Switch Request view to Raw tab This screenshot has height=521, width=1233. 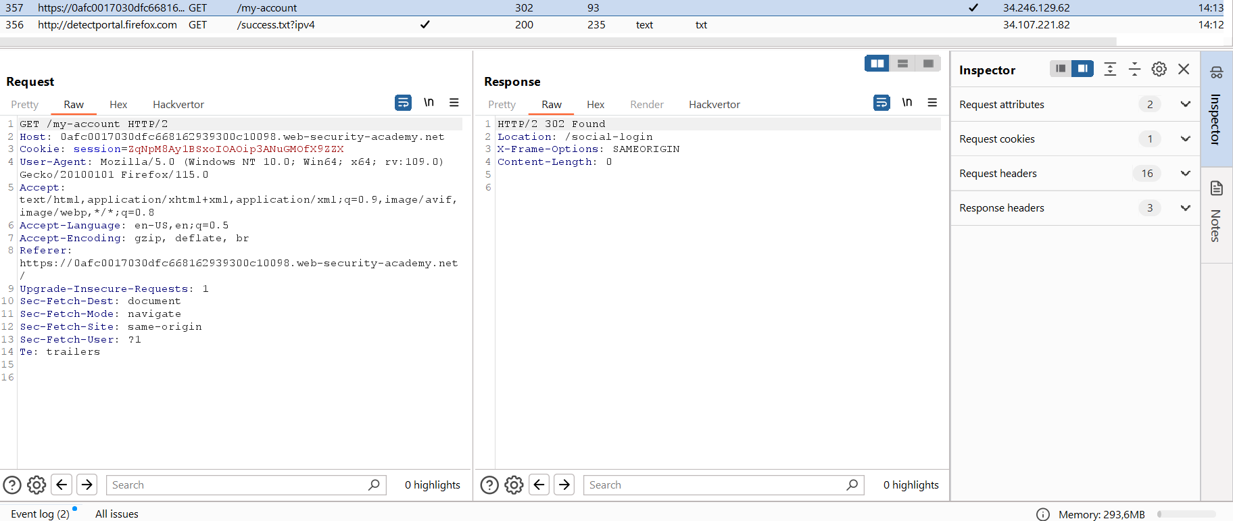[x=74, y=104]
